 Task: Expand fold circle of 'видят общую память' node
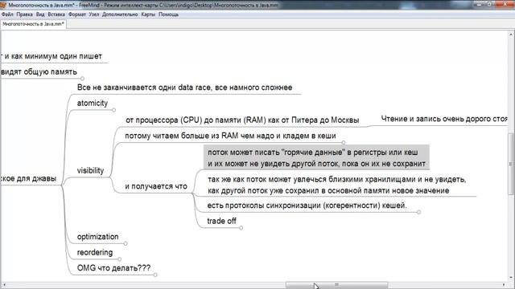click(x=82, y=79)
